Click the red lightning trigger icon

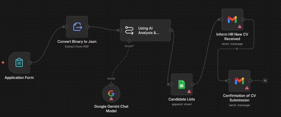tap(3, 63)
